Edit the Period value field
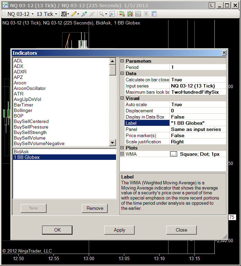 click(198, 67)
